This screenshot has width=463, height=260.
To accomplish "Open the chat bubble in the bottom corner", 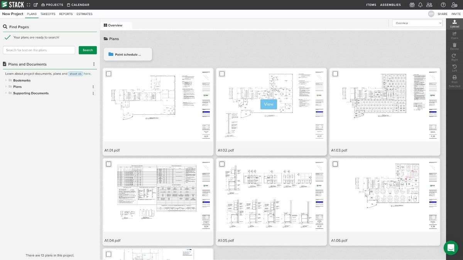I will (451, 248).
